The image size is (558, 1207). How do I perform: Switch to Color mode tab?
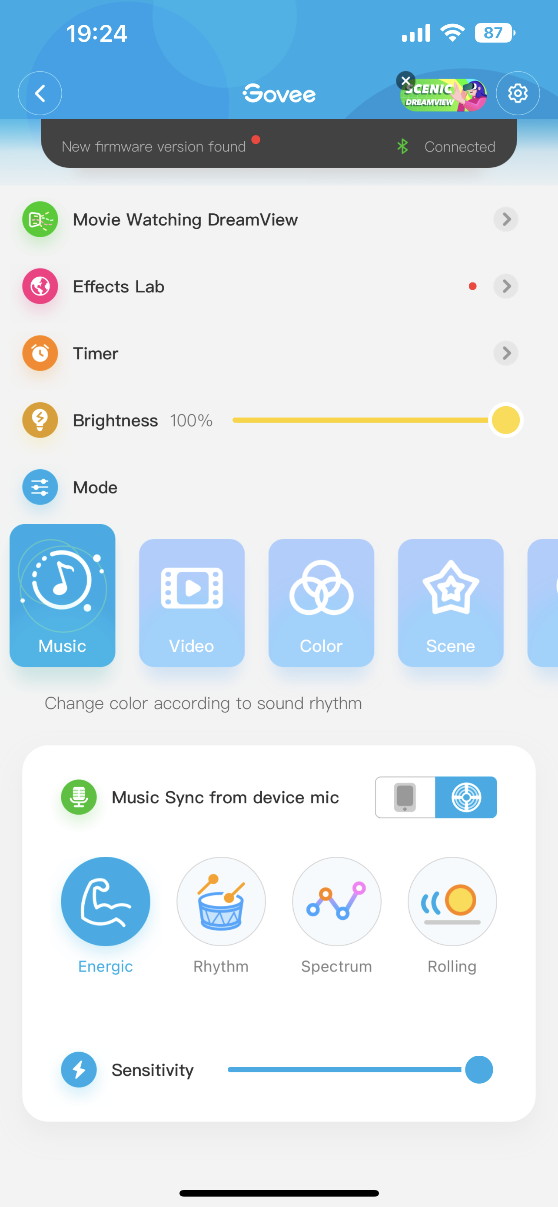click(321, 603)
